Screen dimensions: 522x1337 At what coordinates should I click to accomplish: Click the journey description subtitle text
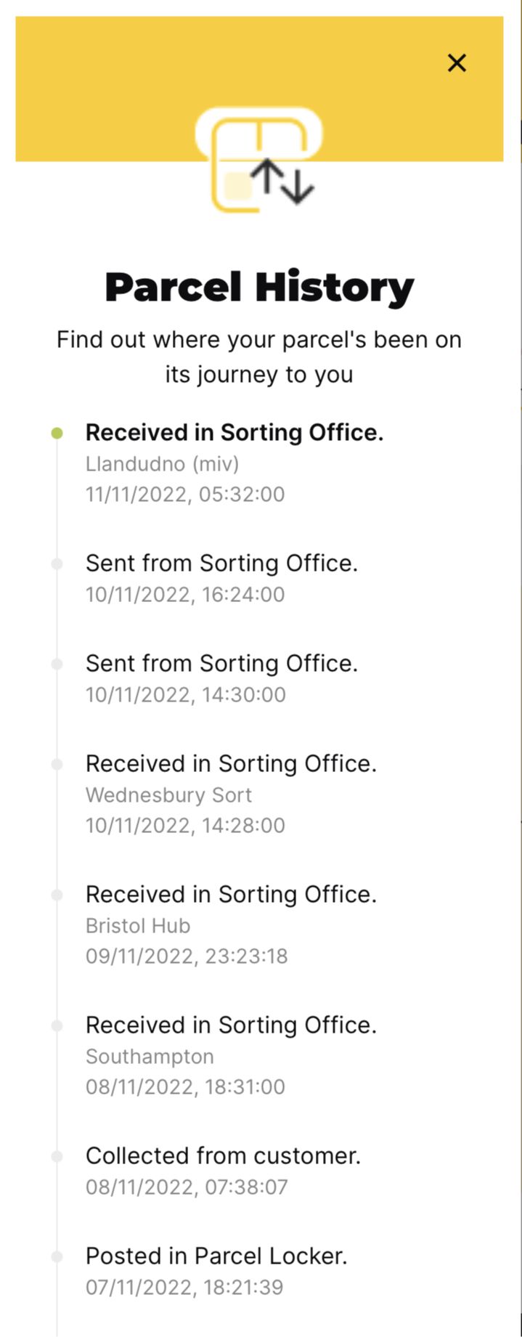pyautogui.click(x=259, y=357)
